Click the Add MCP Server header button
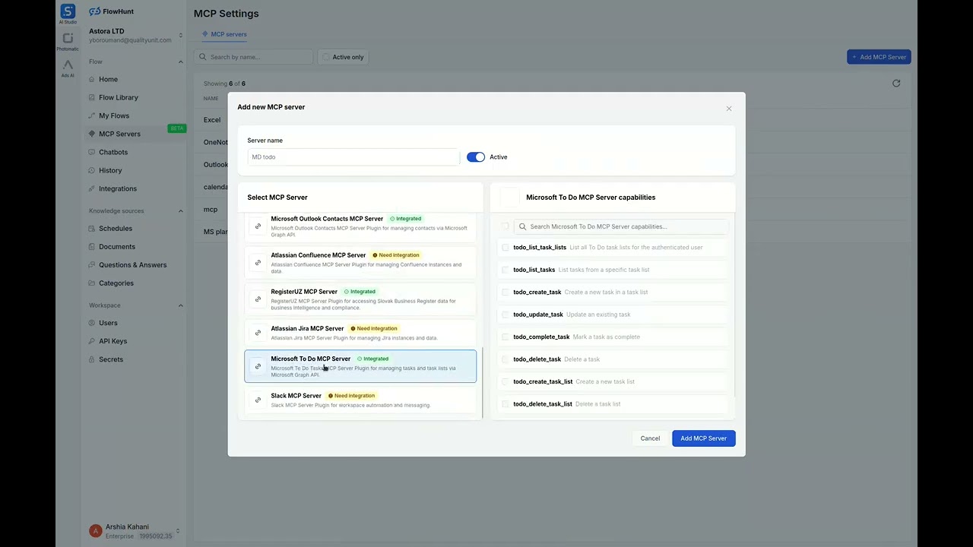 879,57
